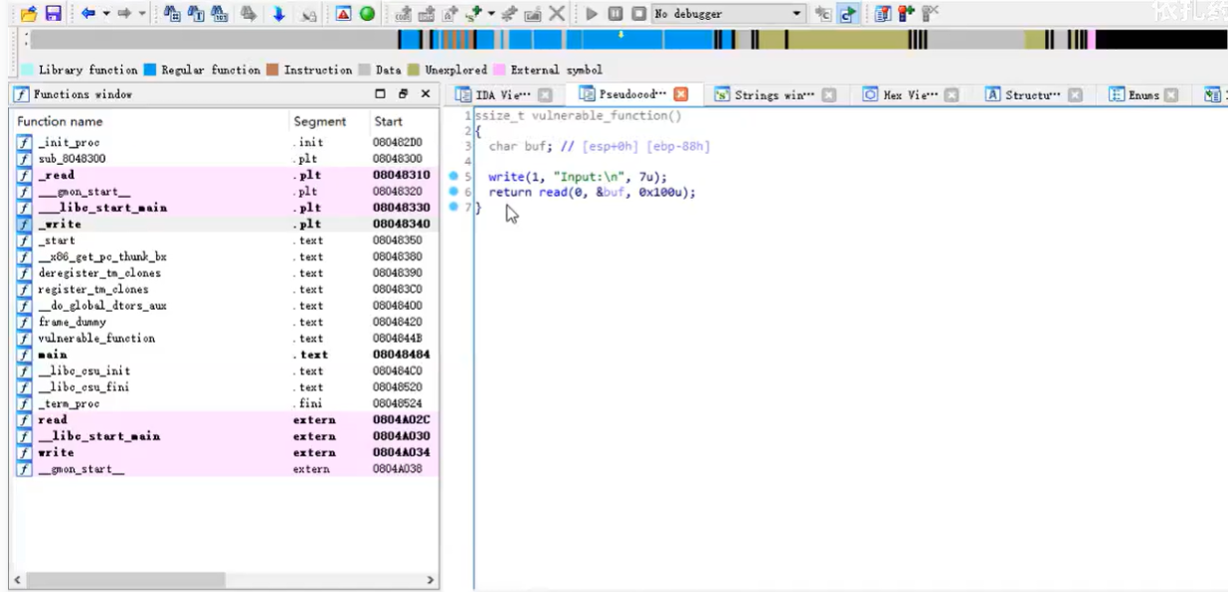Screen dimensions: 1228x592
Task: Pause process with the pause button
Action: tap(615, 14)
